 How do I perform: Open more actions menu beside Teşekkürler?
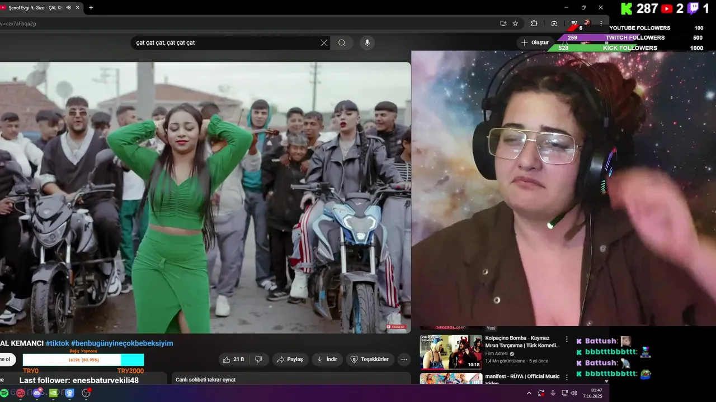404,360
